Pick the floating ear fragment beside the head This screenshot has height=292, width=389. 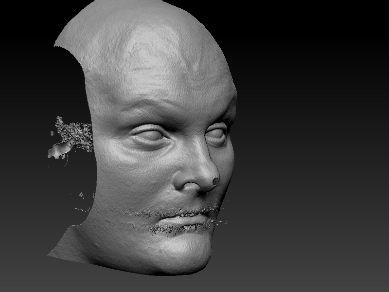click(71, 139)
